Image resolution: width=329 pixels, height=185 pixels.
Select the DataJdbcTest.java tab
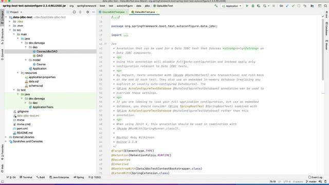[x=144, y=12]
